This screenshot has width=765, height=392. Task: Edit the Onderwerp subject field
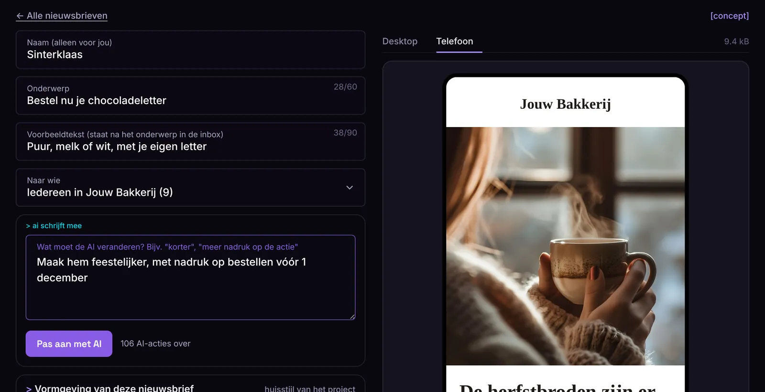pos(190,95)
